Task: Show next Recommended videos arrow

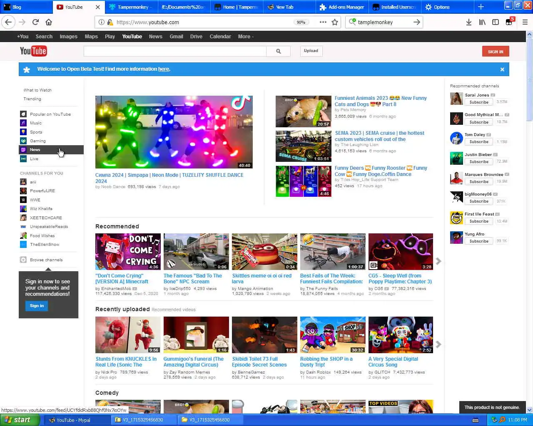Action: pos(438,261)
